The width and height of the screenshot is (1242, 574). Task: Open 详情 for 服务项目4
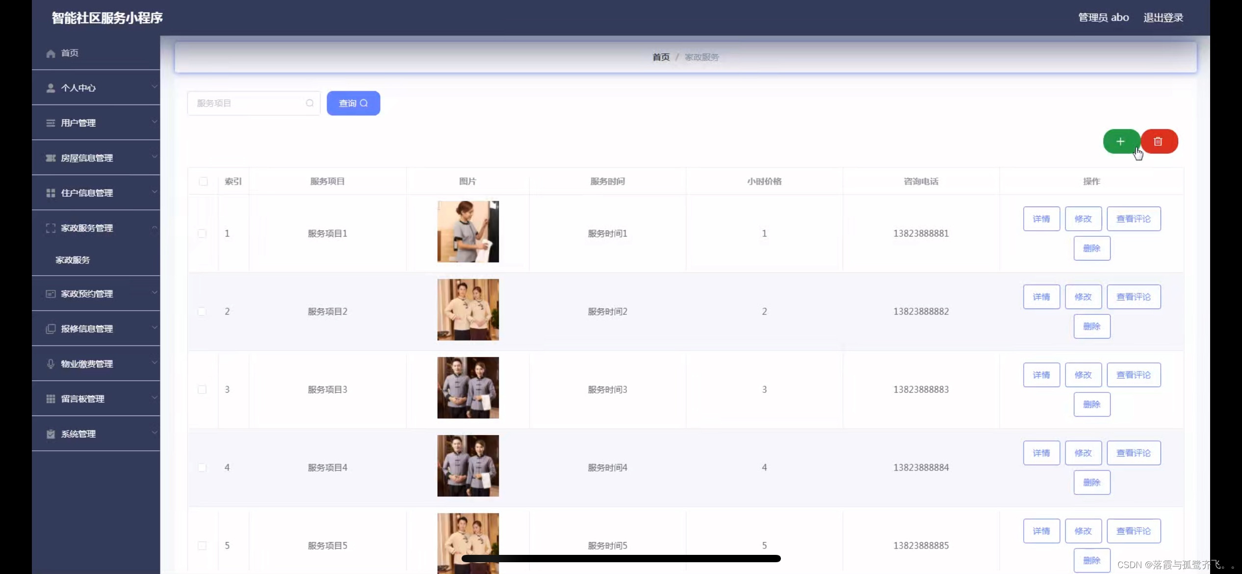tap(1041, 453)
